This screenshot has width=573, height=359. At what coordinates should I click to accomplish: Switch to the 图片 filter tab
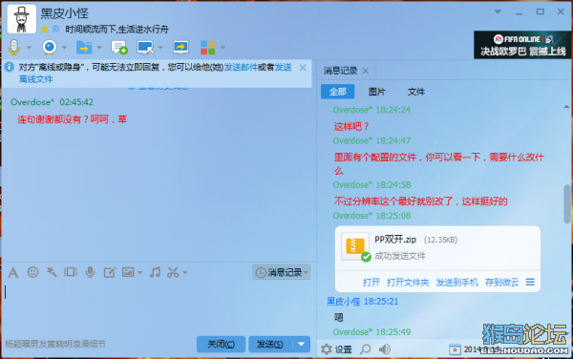point(377,92)
